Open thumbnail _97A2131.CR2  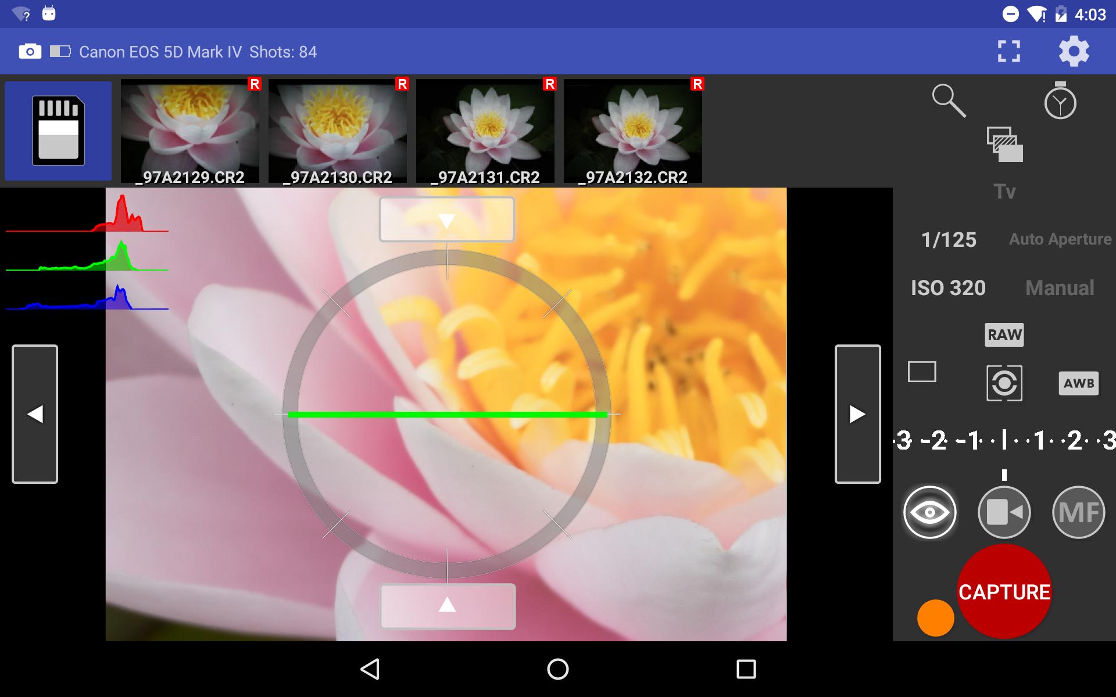[x=485, y=131]
